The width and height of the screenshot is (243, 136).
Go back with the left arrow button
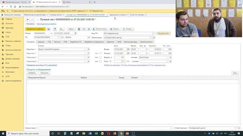pyautogui.click(x=28, y=19)
